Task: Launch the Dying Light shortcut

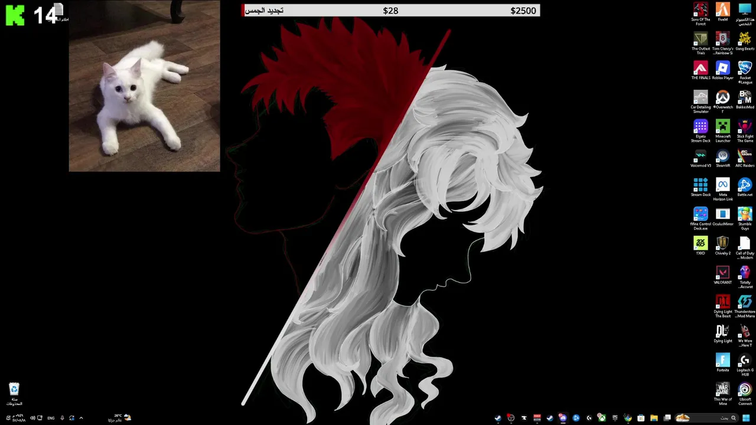Action: coord(723,334)
